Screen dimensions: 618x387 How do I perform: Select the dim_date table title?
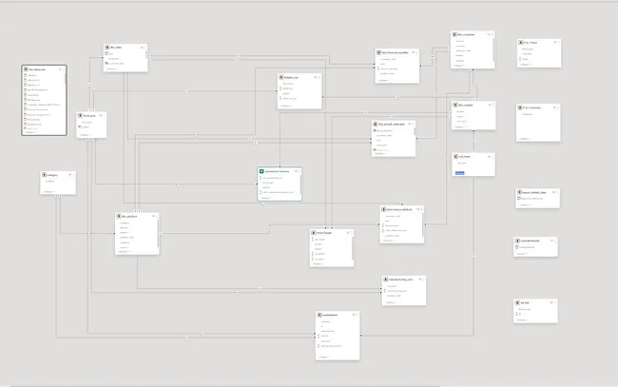pos(116,48)
